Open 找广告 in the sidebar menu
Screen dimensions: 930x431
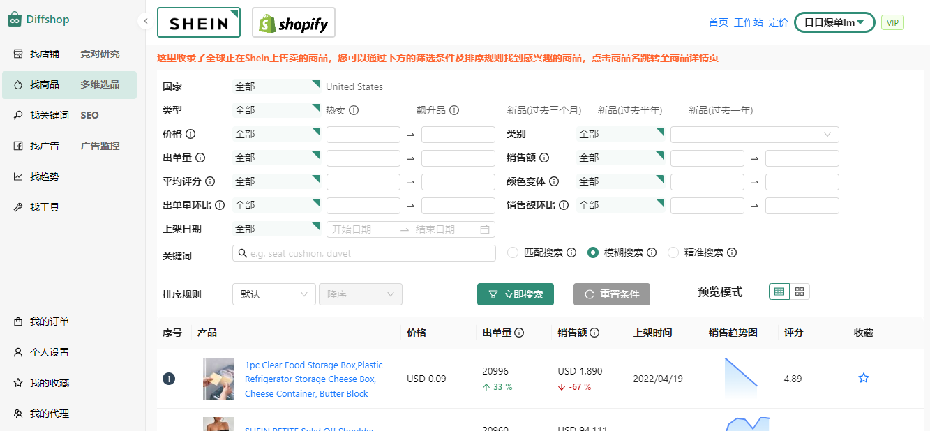click(44, 146)
